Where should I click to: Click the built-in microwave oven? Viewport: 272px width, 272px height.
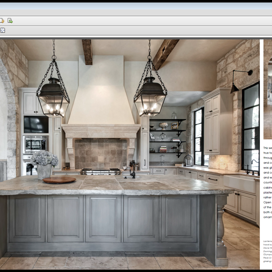(35, 144)
